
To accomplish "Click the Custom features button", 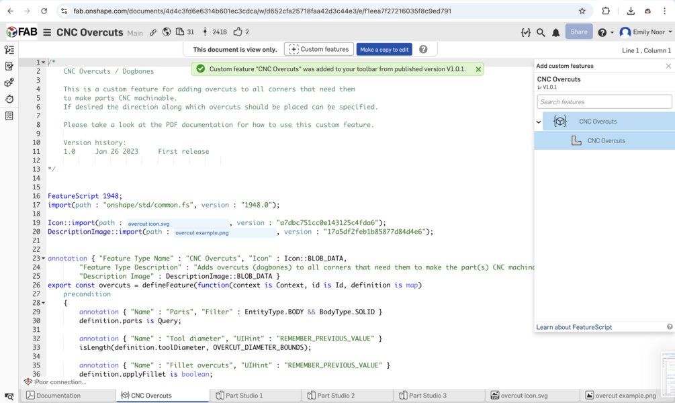I will point(319,49).
